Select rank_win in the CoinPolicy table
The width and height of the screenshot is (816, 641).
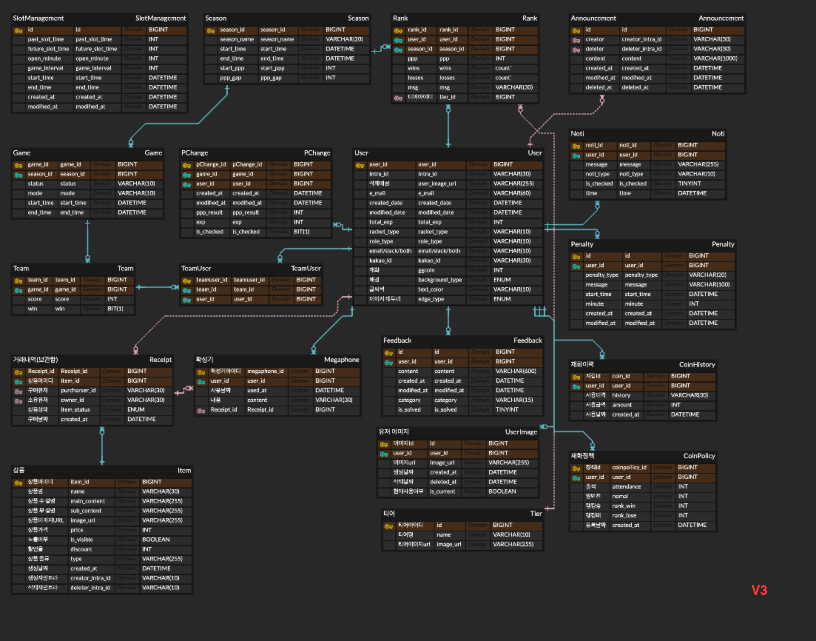tap(624, 506)
